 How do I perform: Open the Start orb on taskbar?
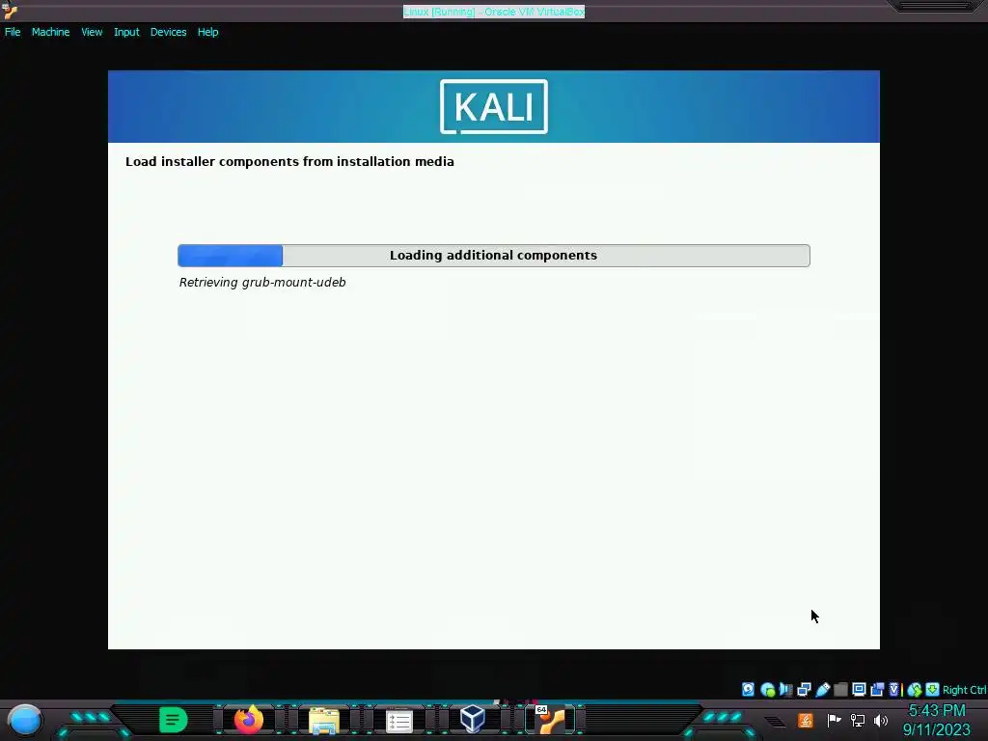pos(25,720)
